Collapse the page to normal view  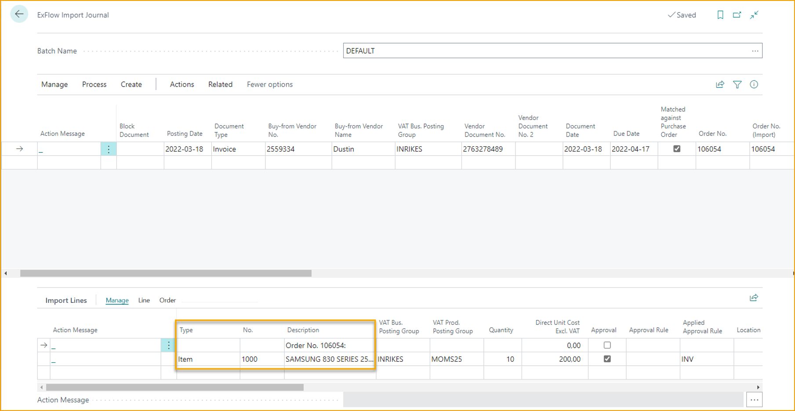(754, 15)
